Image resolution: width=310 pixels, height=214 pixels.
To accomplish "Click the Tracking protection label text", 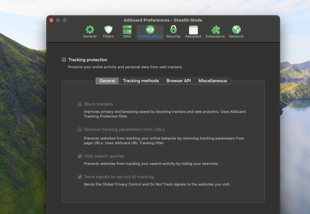I will (x=88, y=60).
